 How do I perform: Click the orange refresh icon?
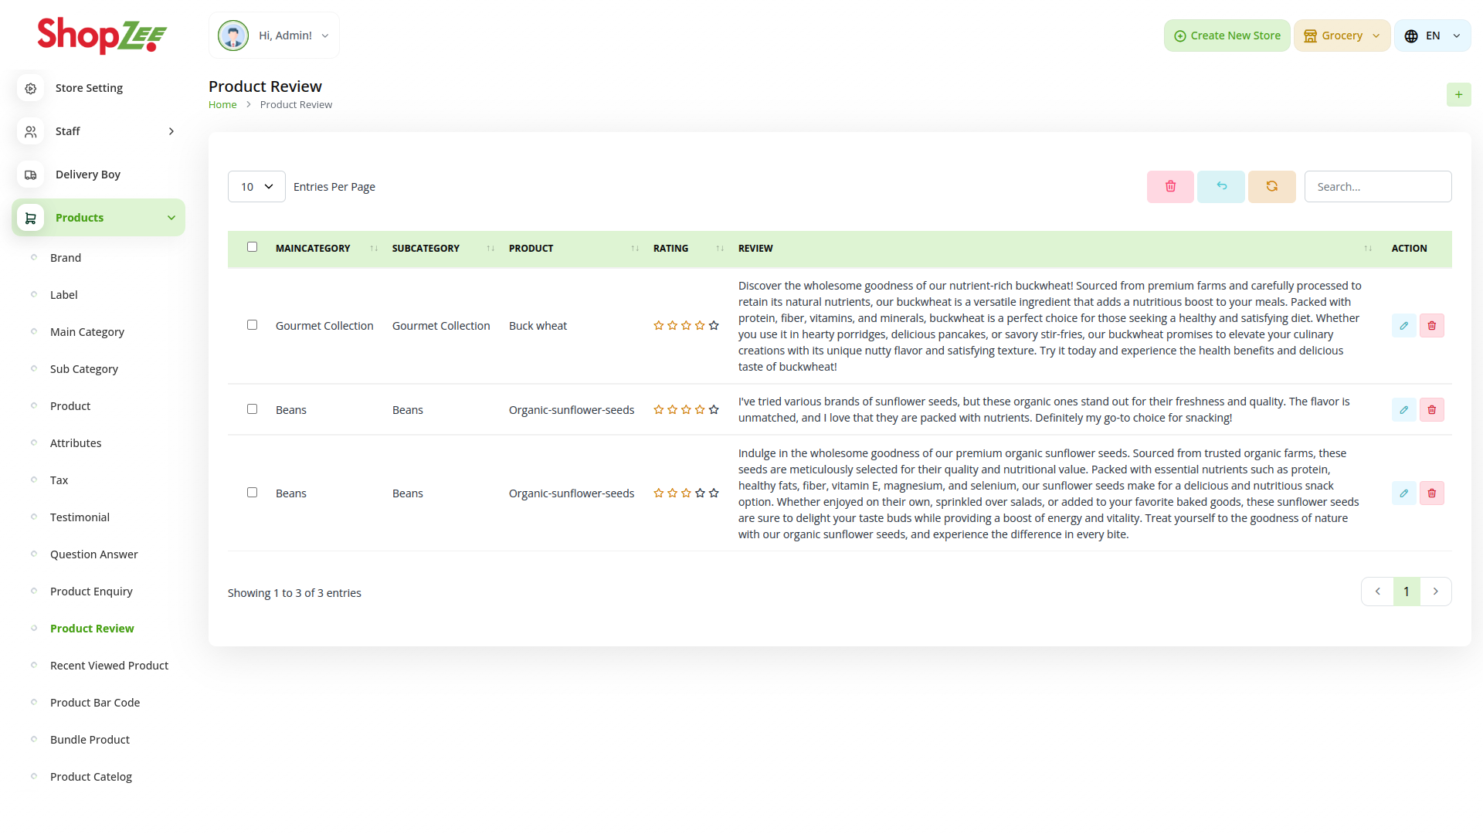point(1271,187)
